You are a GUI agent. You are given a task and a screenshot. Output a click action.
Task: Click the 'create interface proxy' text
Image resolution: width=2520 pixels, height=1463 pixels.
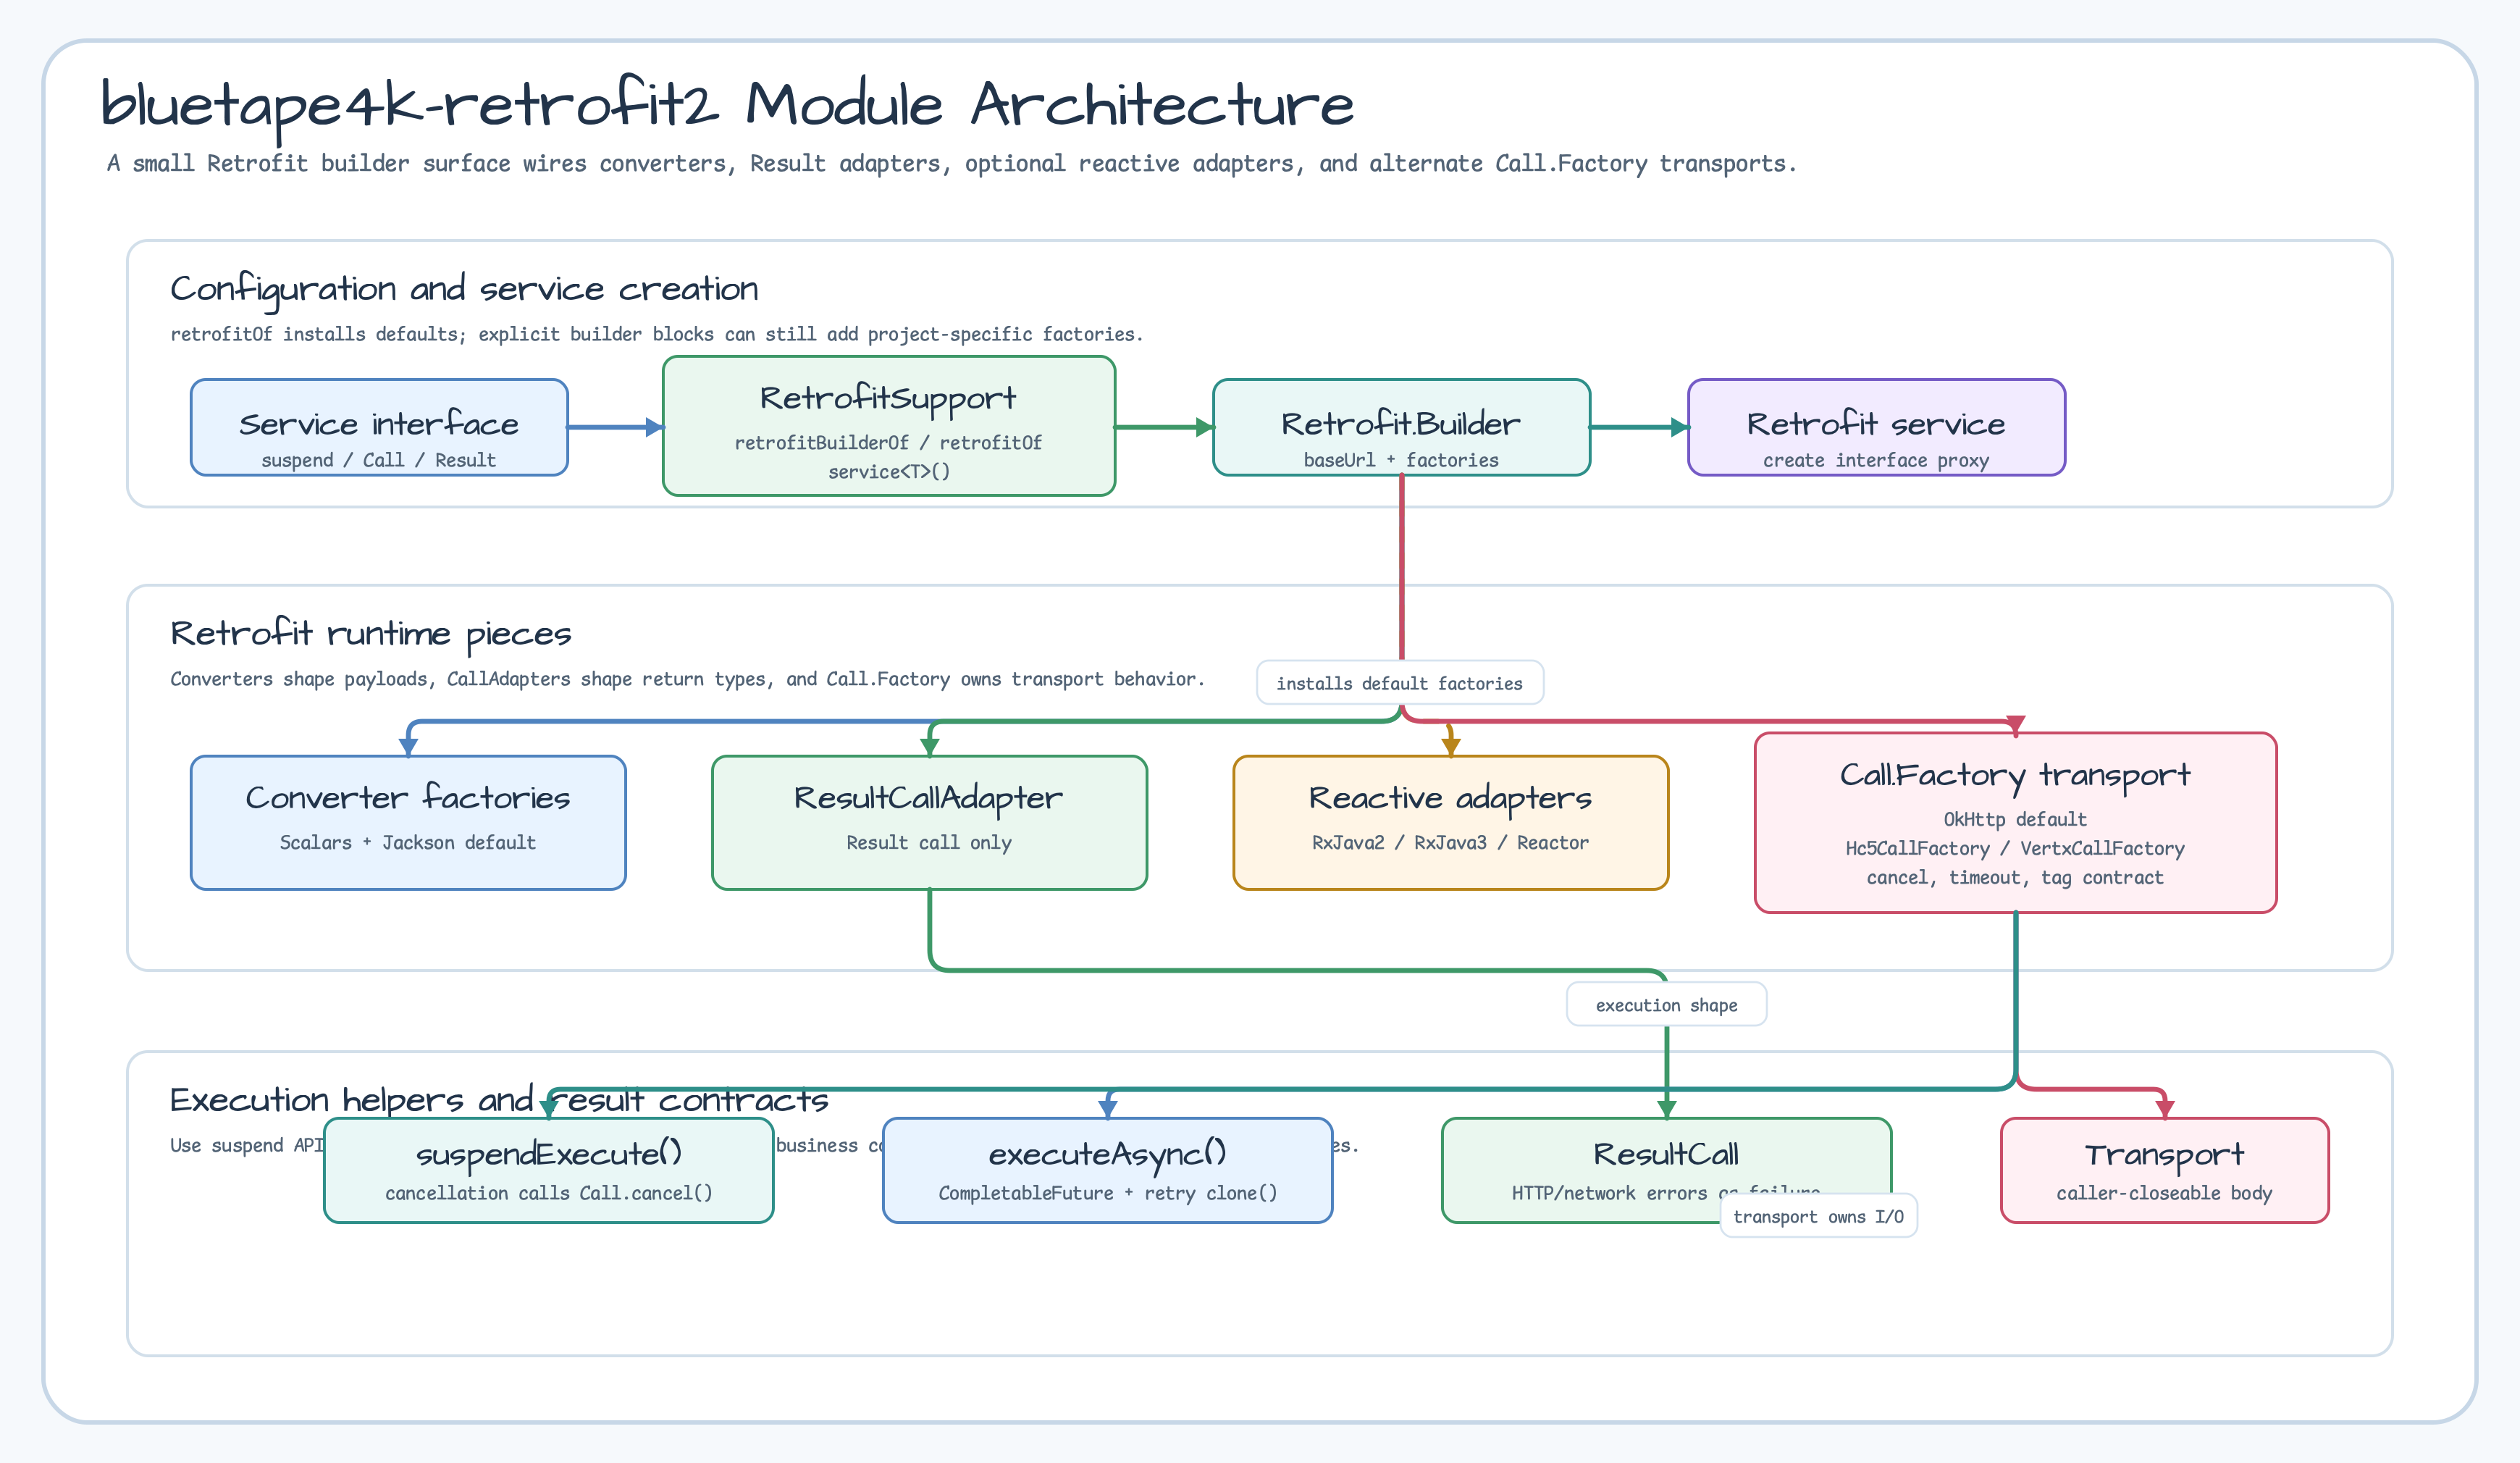tap(1876, 460)
